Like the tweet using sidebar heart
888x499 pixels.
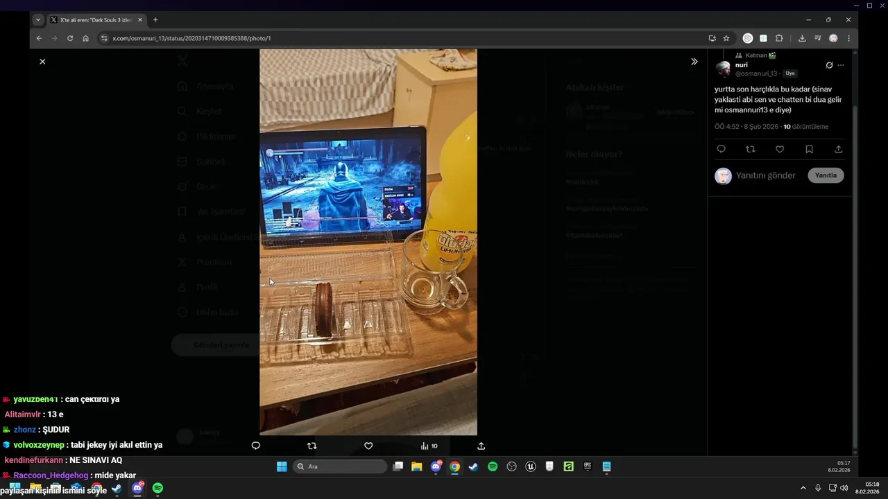(780, 149)
